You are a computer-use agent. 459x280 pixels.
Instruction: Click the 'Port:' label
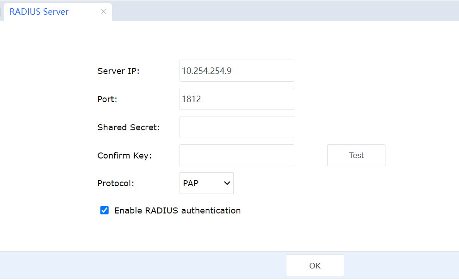pyautogui.click(x=107, y=99)
